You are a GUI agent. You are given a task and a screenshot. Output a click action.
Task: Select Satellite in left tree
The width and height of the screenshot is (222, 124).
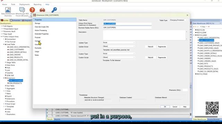[10, 73]
